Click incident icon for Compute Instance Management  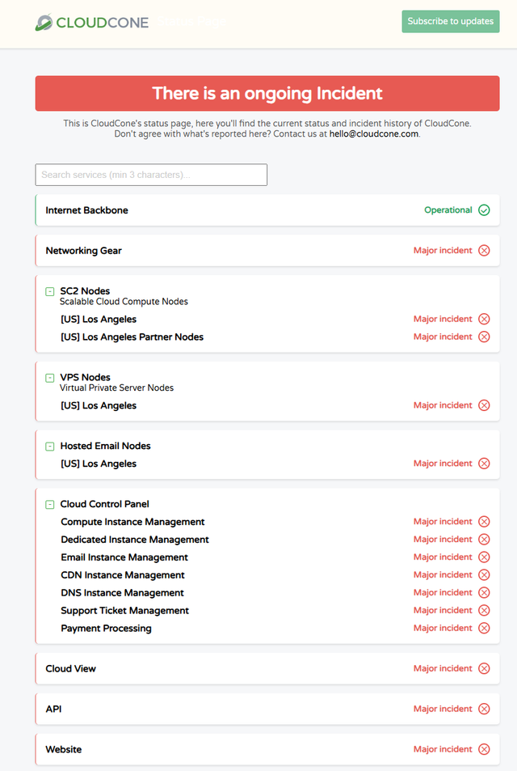484,522
